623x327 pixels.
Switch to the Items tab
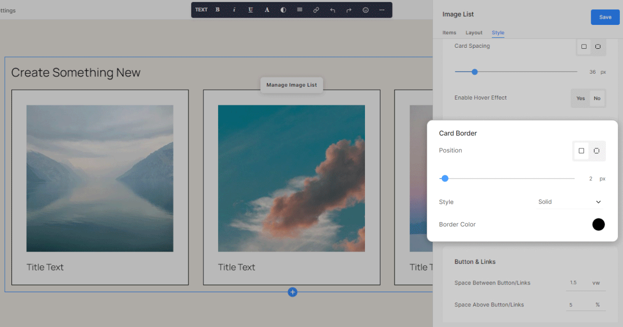[x=449, y=33]
